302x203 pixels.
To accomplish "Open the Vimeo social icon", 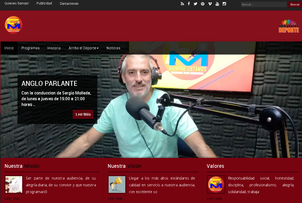I will 210,4.
